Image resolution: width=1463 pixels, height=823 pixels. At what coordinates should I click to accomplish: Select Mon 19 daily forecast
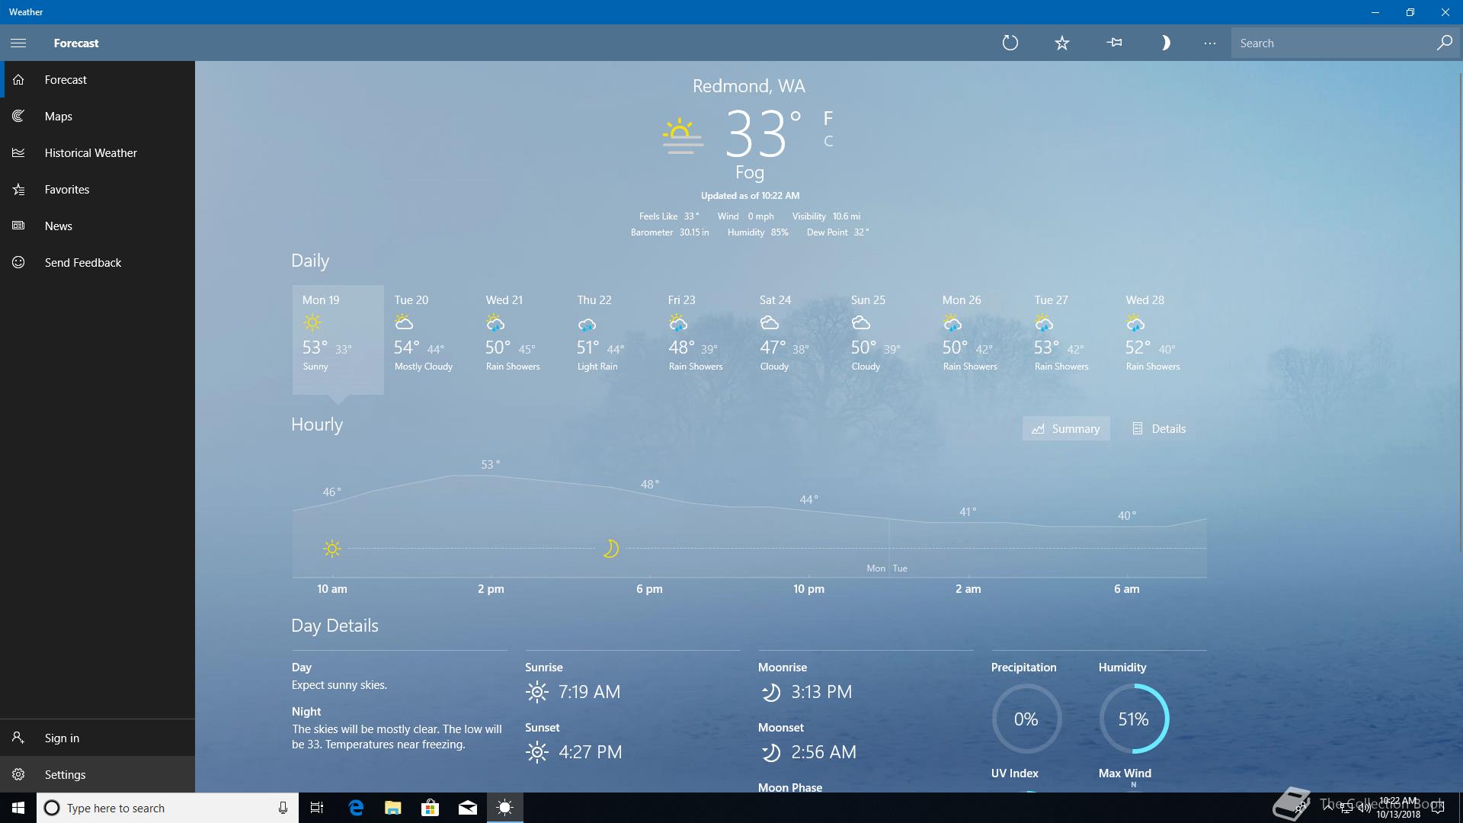338,339
